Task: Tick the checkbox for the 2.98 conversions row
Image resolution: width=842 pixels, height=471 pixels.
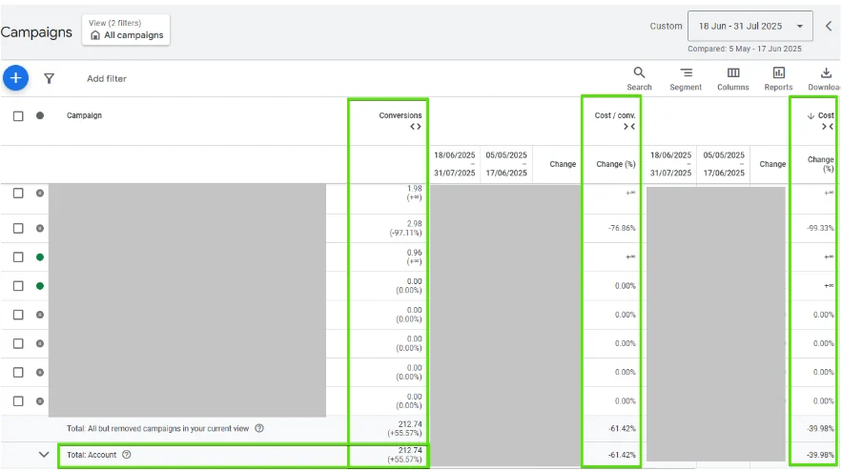Action: [18, 228]
